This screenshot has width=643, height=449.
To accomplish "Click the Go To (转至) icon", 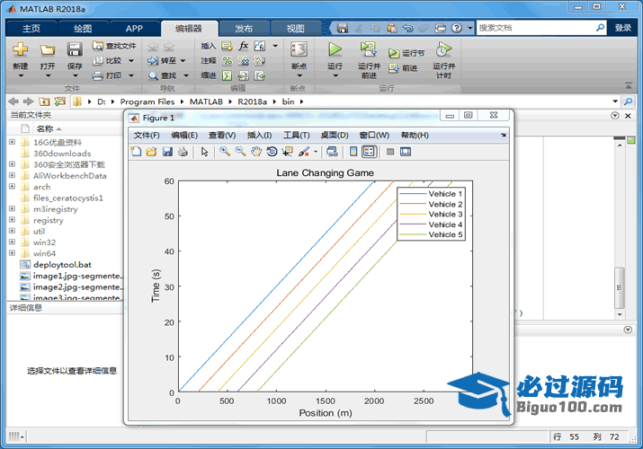I will 153,60.
